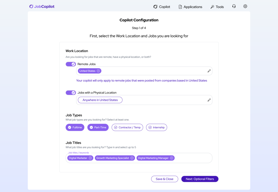Image resolution: width=278 pixels, height=192 pixels.
Task: Remove the Digital Marketer job title
Action: (90, 158)
